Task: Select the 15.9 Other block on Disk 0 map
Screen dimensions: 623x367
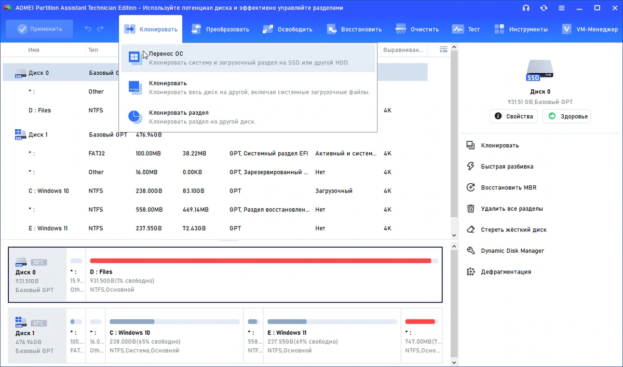Action: click(x=76, y=275)
